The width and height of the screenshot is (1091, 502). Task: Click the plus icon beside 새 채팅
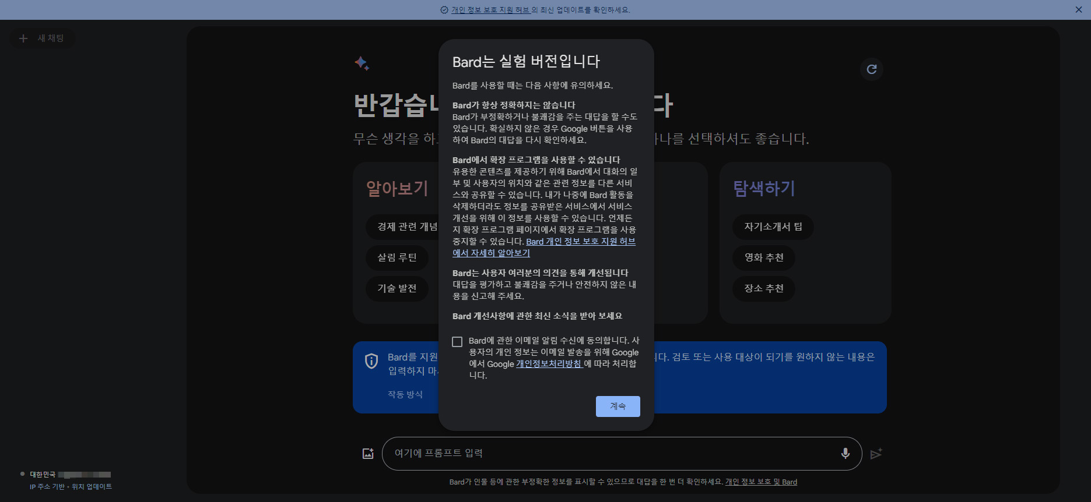(x=23, y=38)
